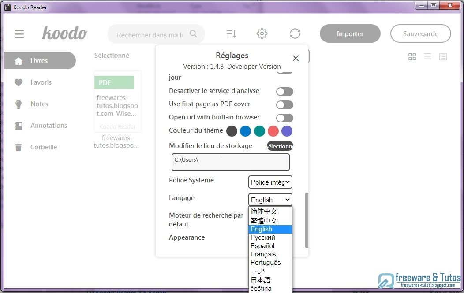Choose the Persian language option
The width and height of the screenshot is (464, 293).
pos(270,271)
